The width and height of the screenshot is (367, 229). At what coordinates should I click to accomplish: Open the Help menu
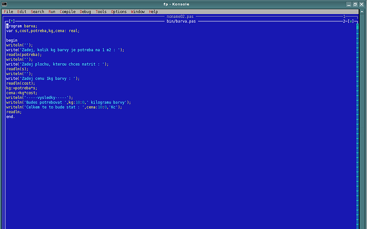153,11
